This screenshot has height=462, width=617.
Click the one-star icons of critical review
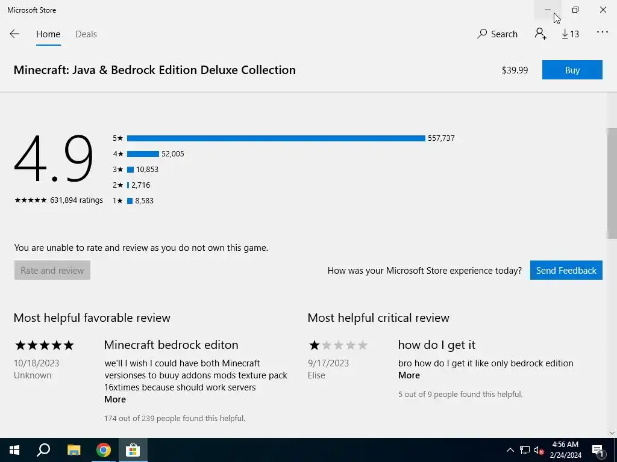(x=338, y=345)
